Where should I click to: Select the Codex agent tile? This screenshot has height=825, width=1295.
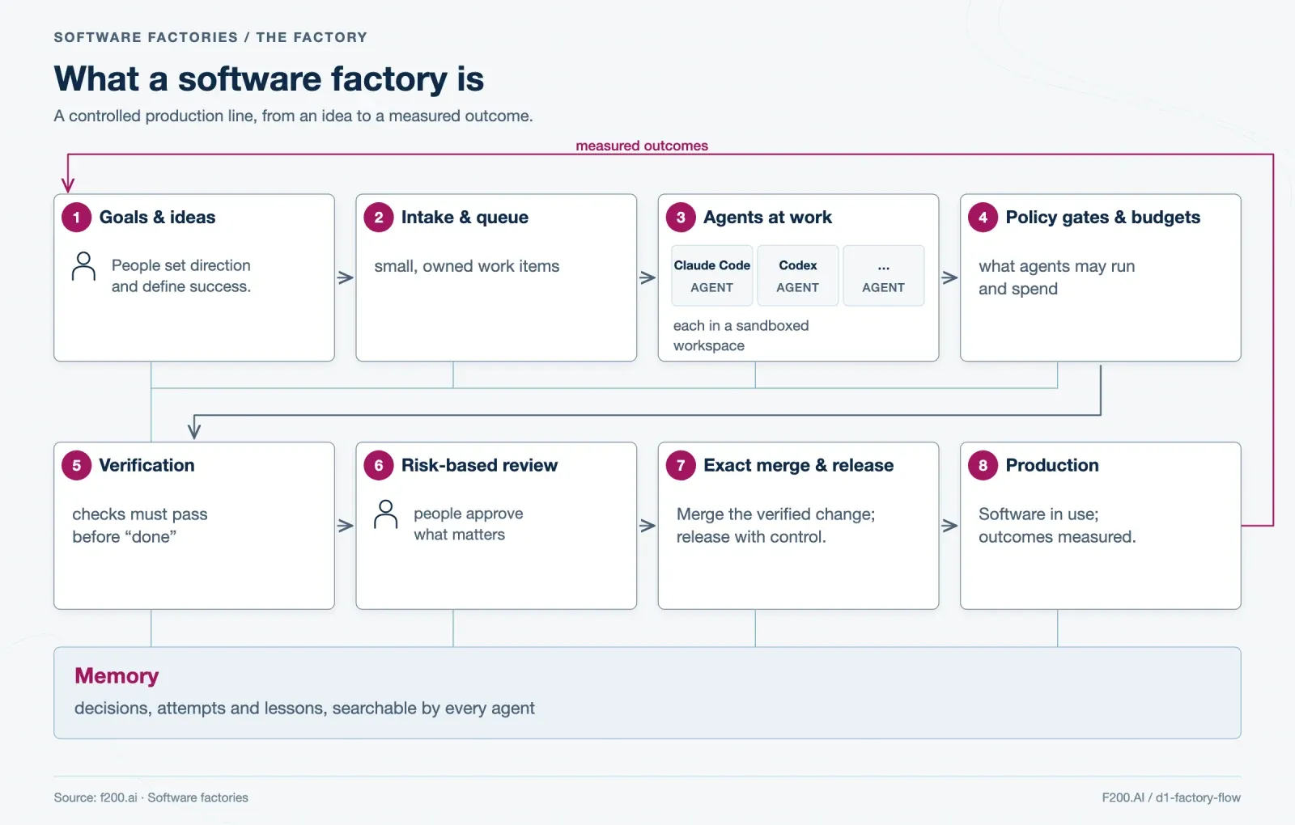coord(798,276)
